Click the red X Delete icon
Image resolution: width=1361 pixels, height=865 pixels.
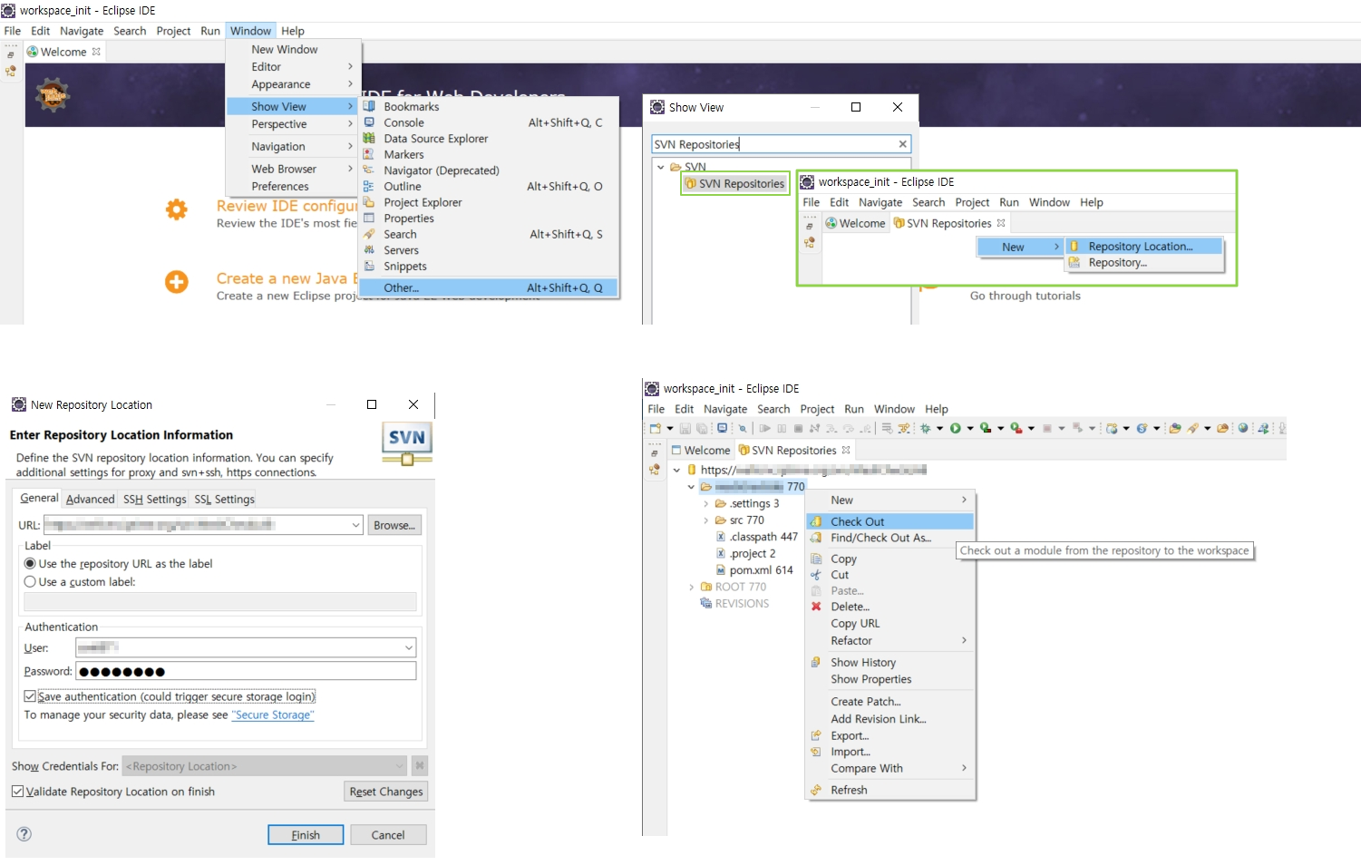(816, 607)
